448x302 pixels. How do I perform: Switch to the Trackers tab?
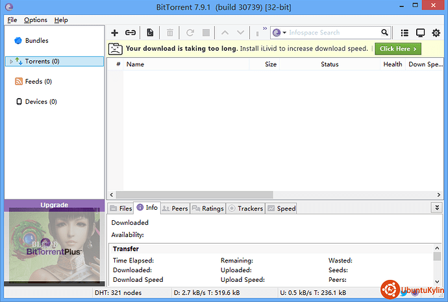click(245, 208)
